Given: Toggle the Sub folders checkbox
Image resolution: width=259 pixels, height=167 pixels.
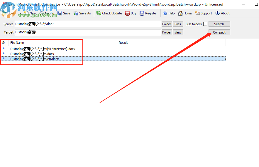Looking at the screenshot, I should click(205, 24).
